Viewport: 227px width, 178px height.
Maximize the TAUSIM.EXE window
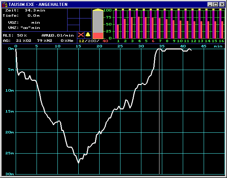216,4
